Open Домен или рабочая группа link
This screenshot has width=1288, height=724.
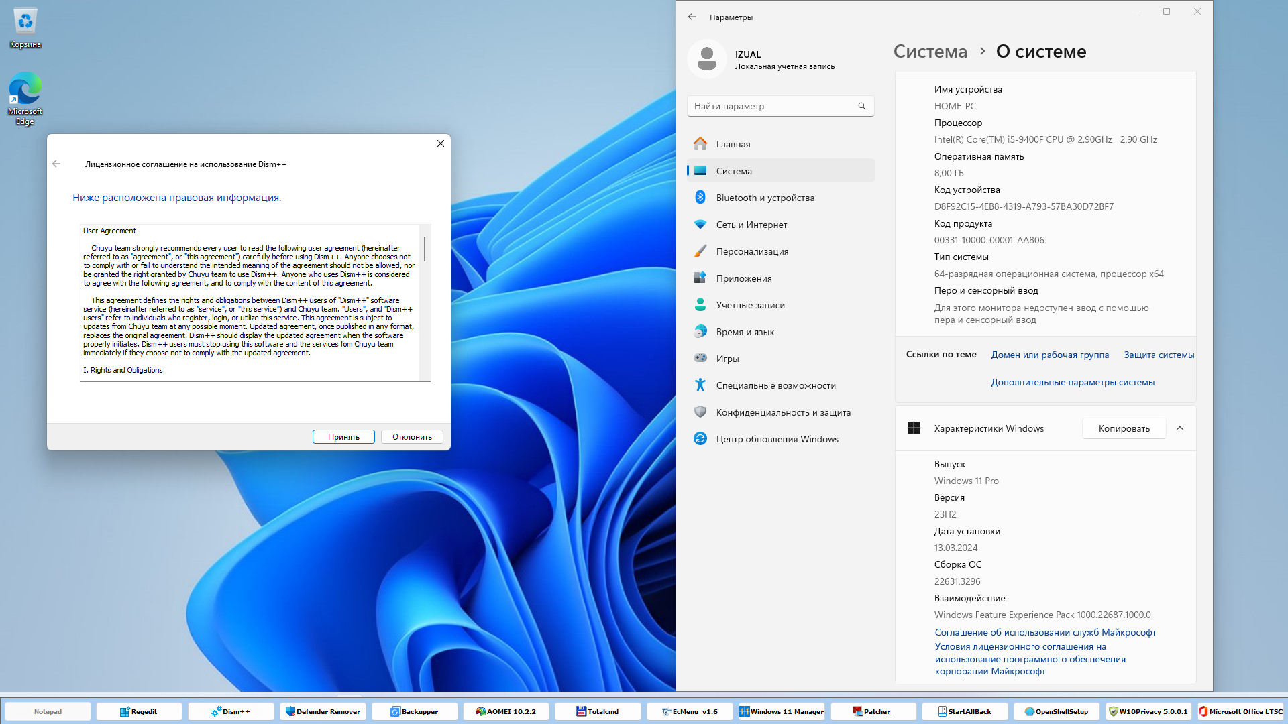pyautogui.click(x=1050, y=355)
